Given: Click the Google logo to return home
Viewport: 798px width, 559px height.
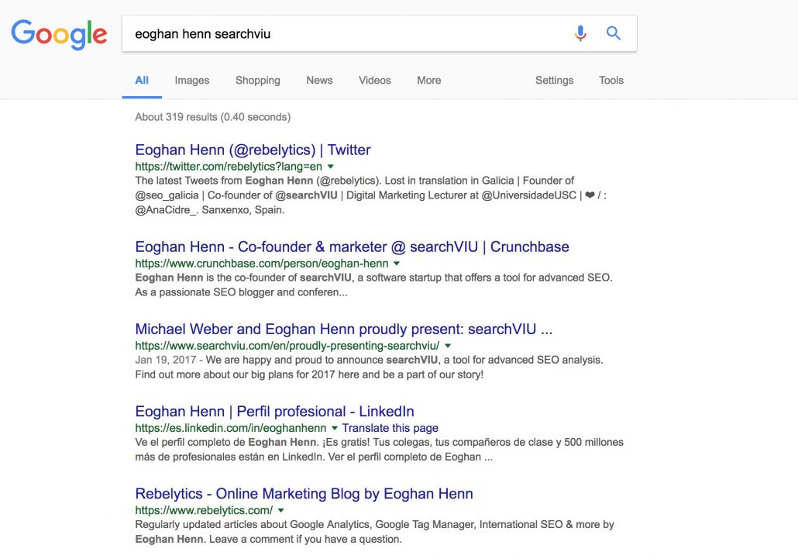Looking at the screenshot, I should coord(59,33).
